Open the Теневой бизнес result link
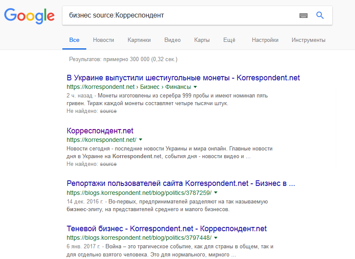355x259 pixels. 167,228
